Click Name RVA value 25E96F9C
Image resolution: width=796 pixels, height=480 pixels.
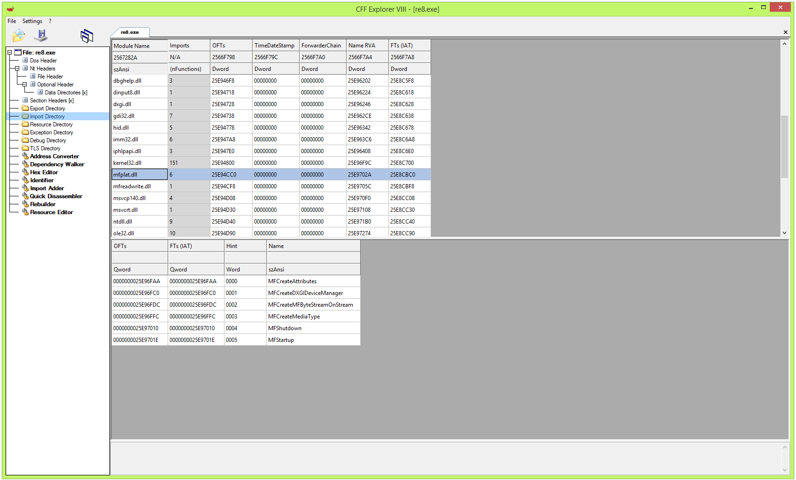(359, 163)
